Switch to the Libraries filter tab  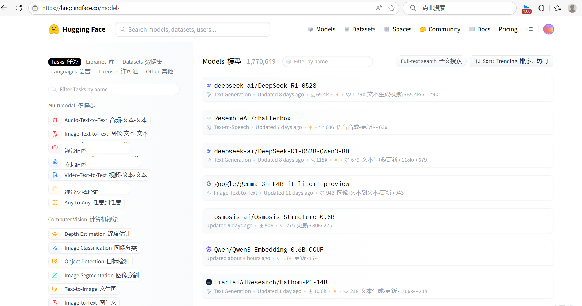click(100, 62)
